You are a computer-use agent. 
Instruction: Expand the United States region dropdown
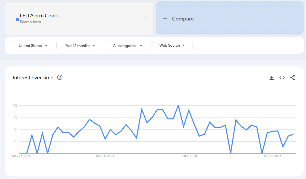pyautogui.click(x=32, y=46)
